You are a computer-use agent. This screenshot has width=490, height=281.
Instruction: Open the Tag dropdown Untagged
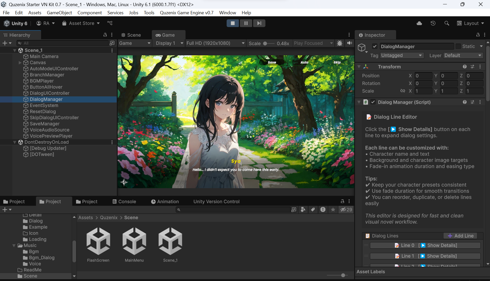(402, 55)
